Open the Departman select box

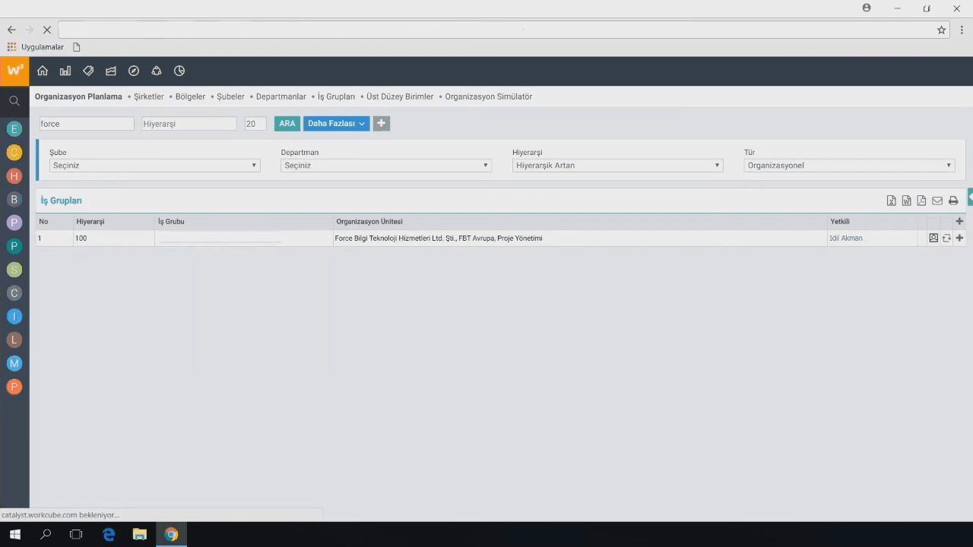click(386, 166)
